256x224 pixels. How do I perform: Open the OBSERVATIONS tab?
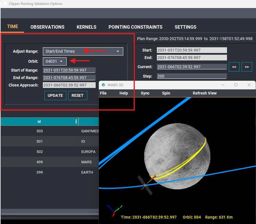tap(47, 27)
